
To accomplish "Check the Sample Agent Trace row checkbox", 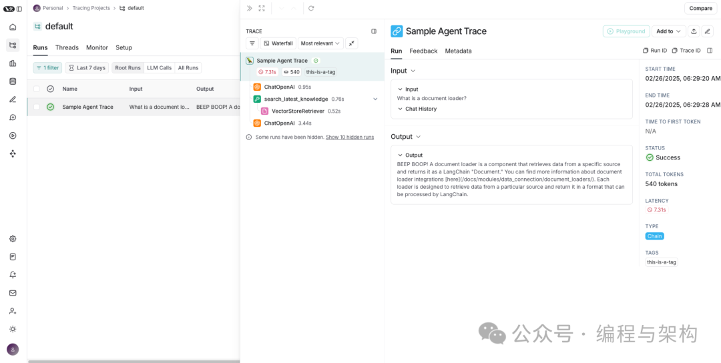I will (36, 107).
